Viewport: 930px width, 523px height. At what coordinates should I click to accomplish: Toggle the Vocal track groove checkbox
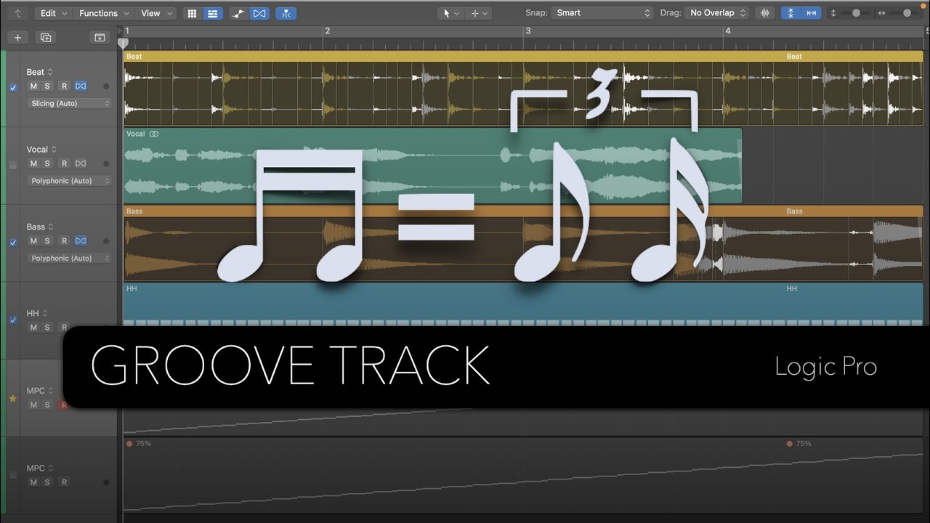coord(12,165)
